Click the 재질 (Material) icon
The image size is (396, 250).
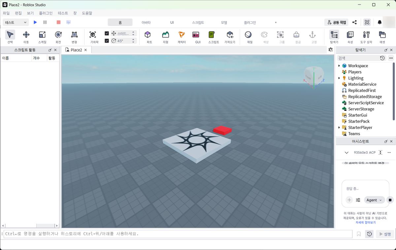(248, 37)
